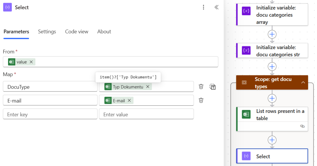Open Initialize variable docu categories str action
The height and width of the screenshot is (166, 317).
(x=272, y=50)
